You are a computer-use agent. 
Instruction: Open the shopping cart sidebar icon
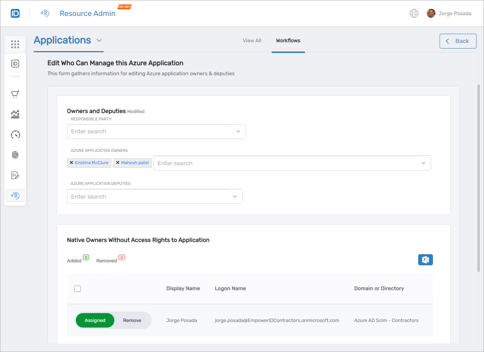tap(15, 94)
